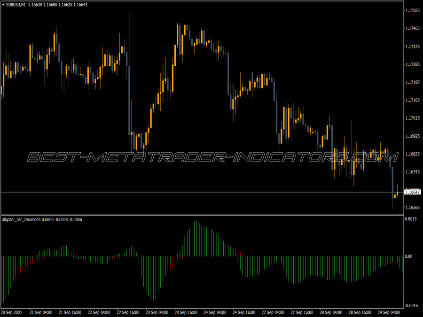Image resolution: width=423 pixels, height=317 pixels.
Task: Click the 20 Sep 2021 date label
Action: coord(12,312)
